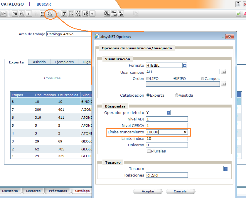Open the Formato HTBIBL dropdown
Screen dimensions: 246x198
tap(185, 66)
